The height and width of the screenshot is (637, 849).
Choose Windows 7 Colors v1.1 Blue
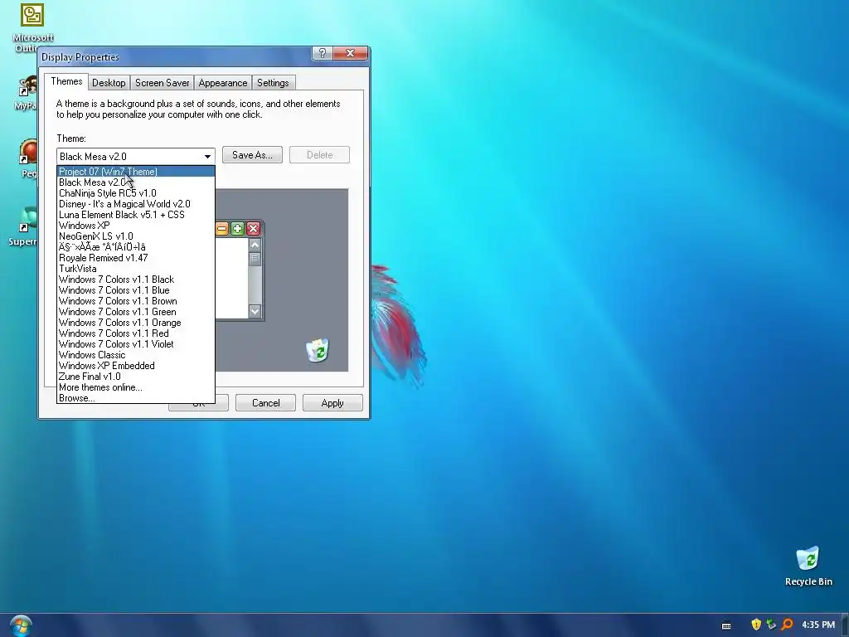pyautogui.click(x=136, y=291)
